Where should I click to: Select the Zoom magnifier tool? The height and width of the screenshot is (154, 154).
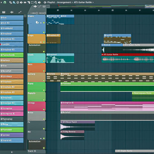(x=36, y=2)
